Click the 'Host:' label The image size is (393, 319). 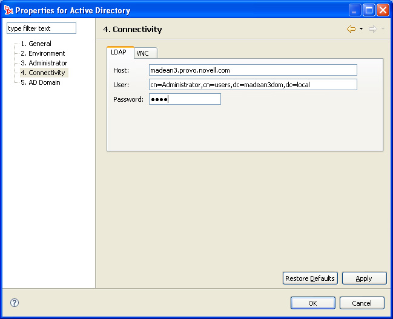[121, 70]
